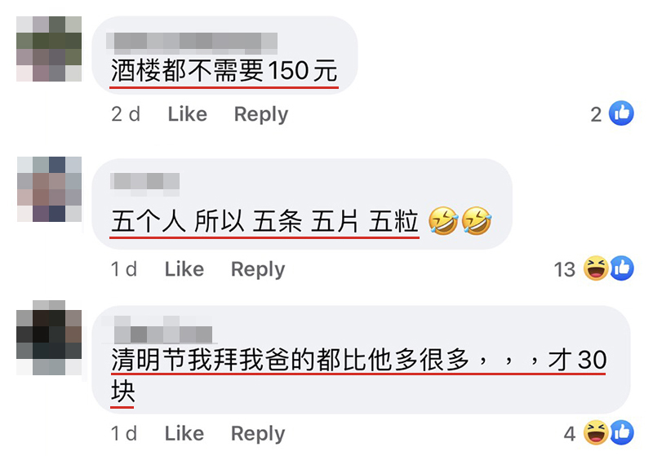Open third commenter's profile picture
Screen dimensions: 653x456
pyautogui.click(x=49, y=338)
